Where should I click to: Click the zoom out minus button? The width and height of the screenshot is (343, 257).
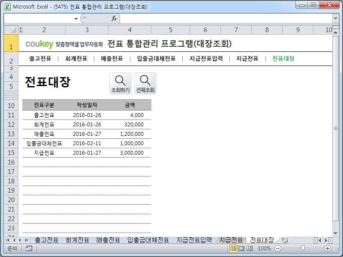278,248
